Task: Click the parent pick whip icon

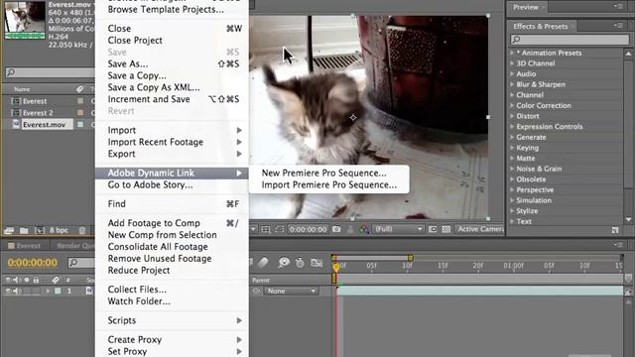Action: (x=256, y=291)
